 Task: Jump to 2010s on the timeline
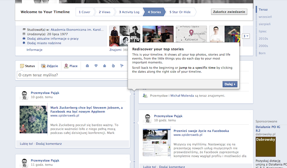tap(263, 39)
